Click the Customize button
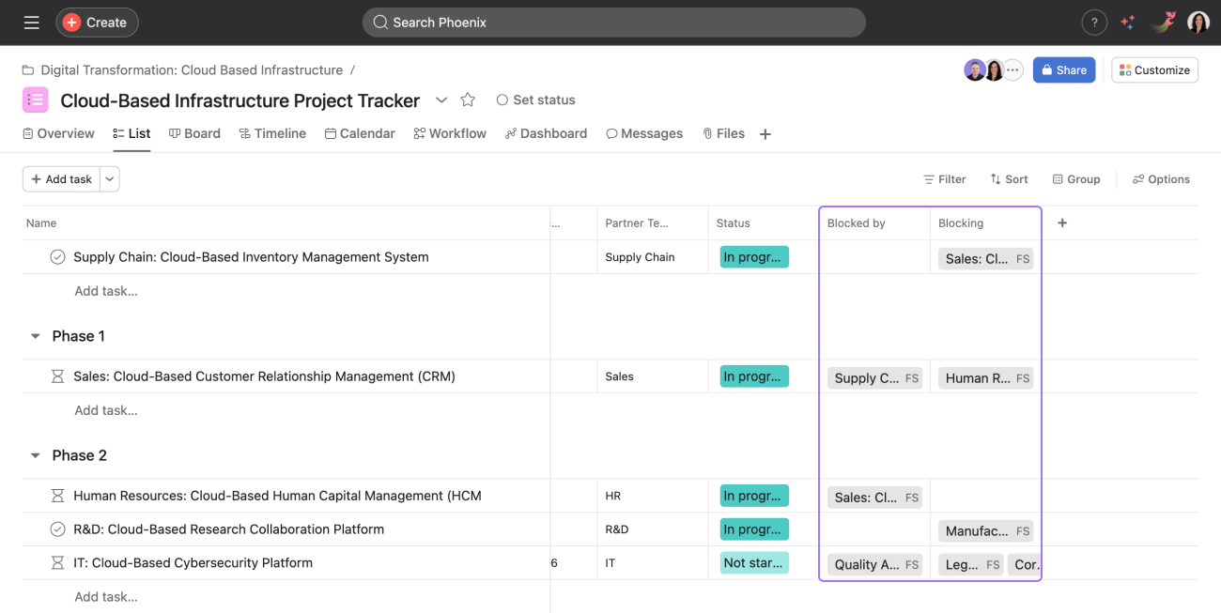The image size is (1221, 613). click(1154, 70)
